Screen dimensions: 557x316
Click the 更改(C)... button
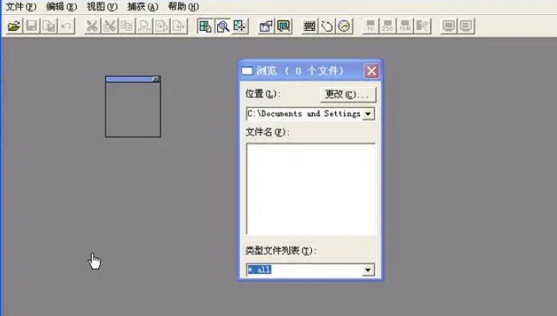[347, 95]
